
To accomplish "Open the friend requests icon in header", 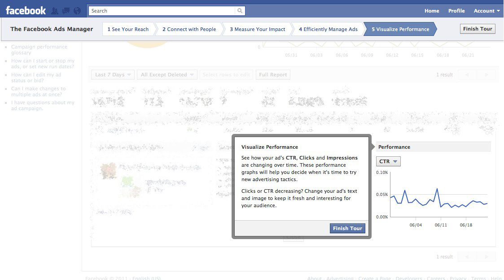I will click(55, 11).
